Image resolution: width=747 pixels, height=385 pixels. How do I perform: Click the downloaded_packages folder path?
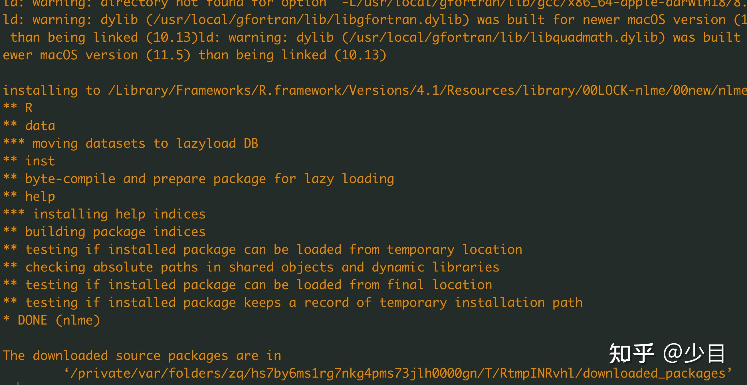coord(398,373)
